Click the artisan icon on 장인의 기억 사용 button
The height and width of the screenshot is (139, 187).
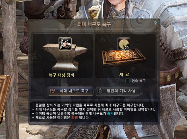click(100, 91)
